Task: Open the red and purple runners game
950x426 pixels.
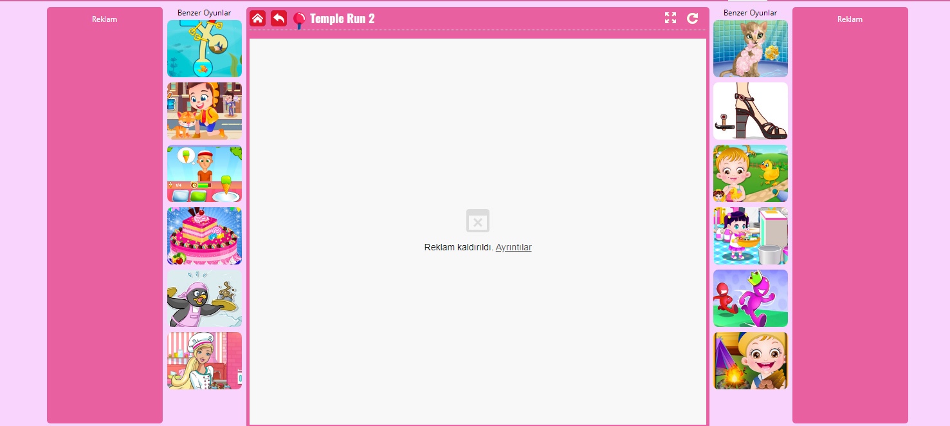Action: 751,298
